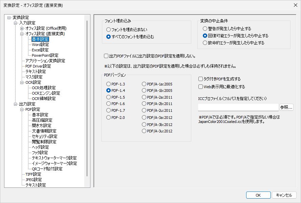Check 出力PDFファイルに出力設定のPDF設定を適用しない
The height and width of the screenshot is (203, 301).
[x=106, y=56]
